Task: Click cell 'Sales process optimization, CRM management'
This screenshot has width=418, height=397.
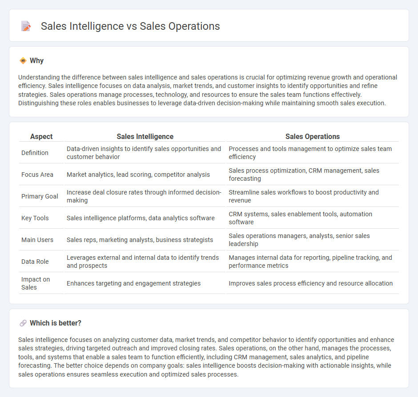Action: point(313,175)
